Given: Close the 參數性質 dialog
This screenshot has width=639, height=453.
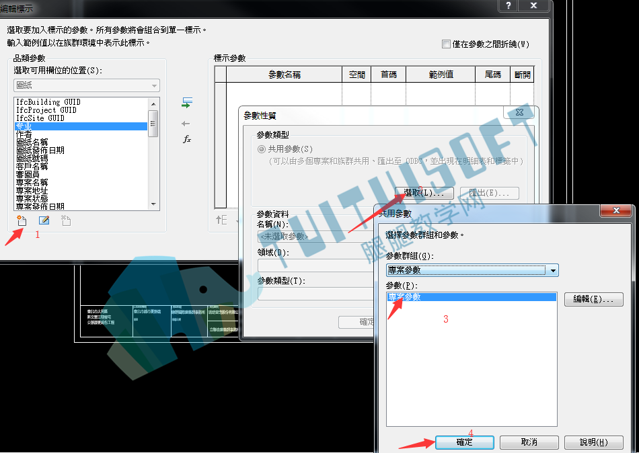Looking at the screenshot, I should 519,112.
